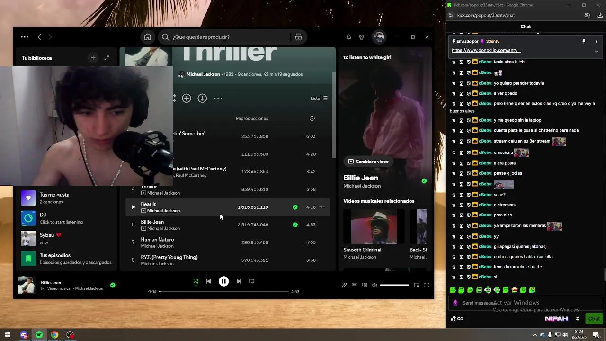606x341 pixels.
Task: Unpin the pinned message in Kick chat
Action: coord(584,41)
